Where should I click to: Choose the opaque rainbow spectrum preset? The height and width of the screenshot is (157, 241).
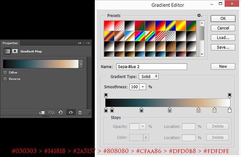(x=140, y=36)
